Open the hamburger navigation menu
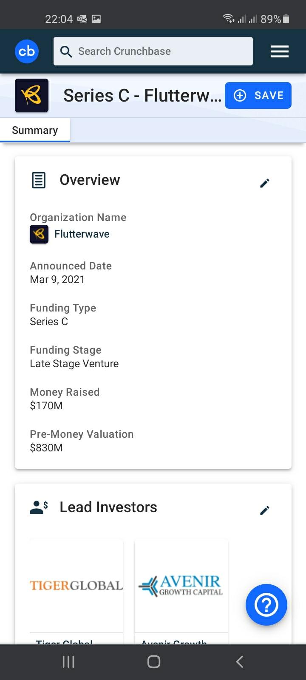This screenshot has width=306, height=680. click(279, 51)
